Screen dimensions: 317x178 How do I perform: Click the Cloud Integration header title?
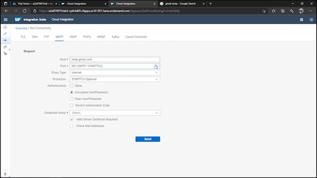tap(62, 19)
